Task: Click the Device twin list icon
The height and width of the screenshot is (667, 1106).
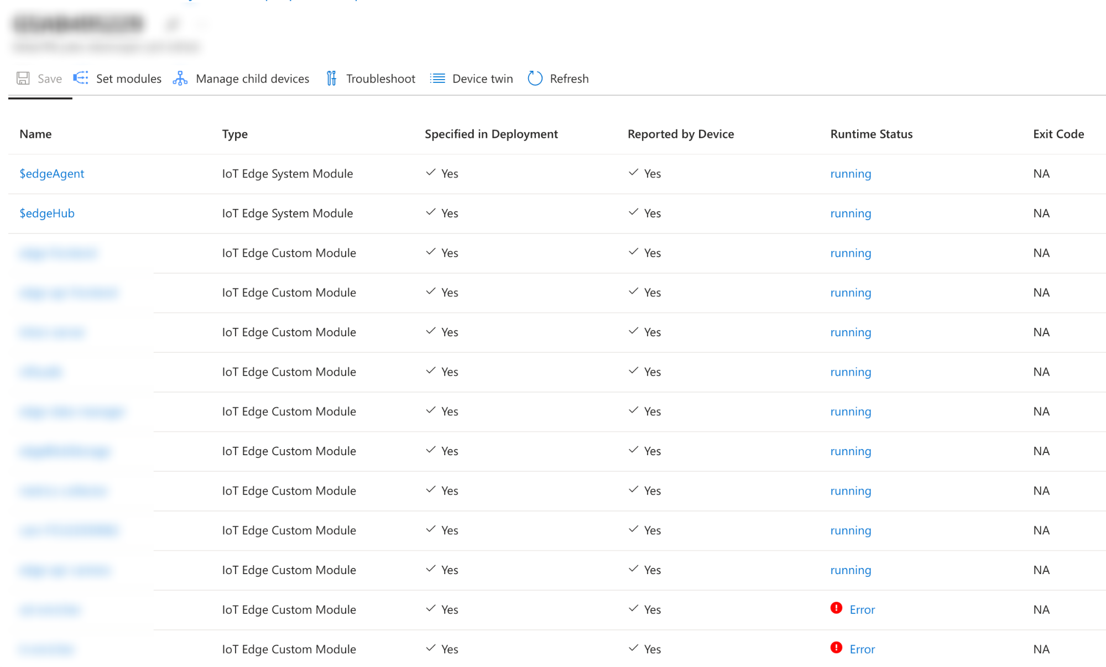Action: tap(437, 78)
